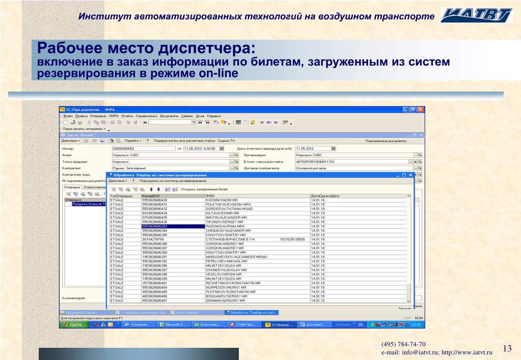
Task: Click Сырые ТЧ button
Action: click(226, 141)
